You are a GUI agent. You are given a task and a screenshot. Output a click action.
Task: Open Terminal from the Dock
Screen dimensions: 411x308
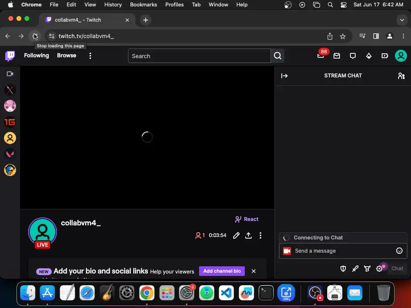pyautogui.click(x=266, y=292)
